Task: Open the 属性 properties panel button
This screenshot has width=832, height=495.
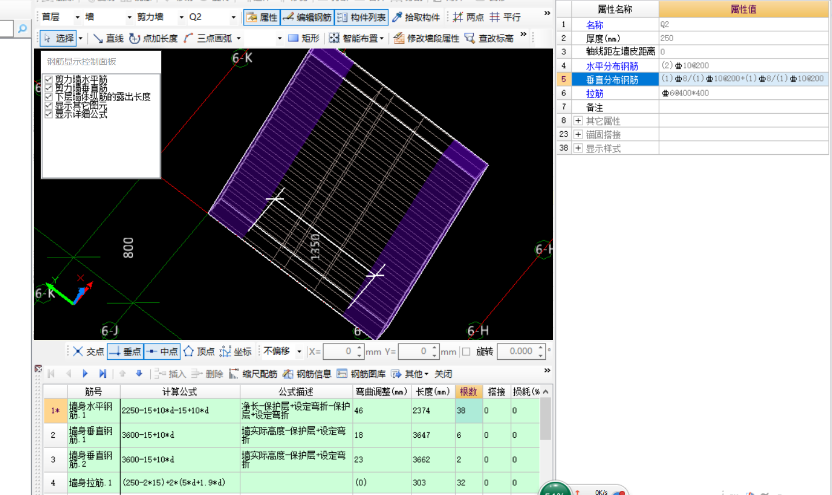Action: 262,17
